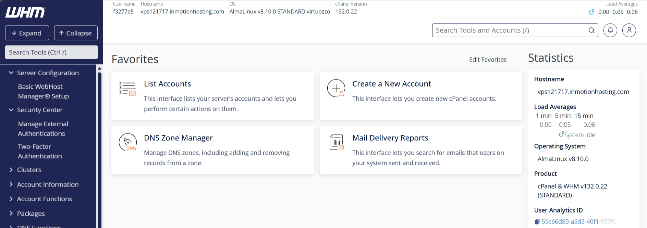Click the WHM logo
647x228 pixels.
(x=25, y=13)
